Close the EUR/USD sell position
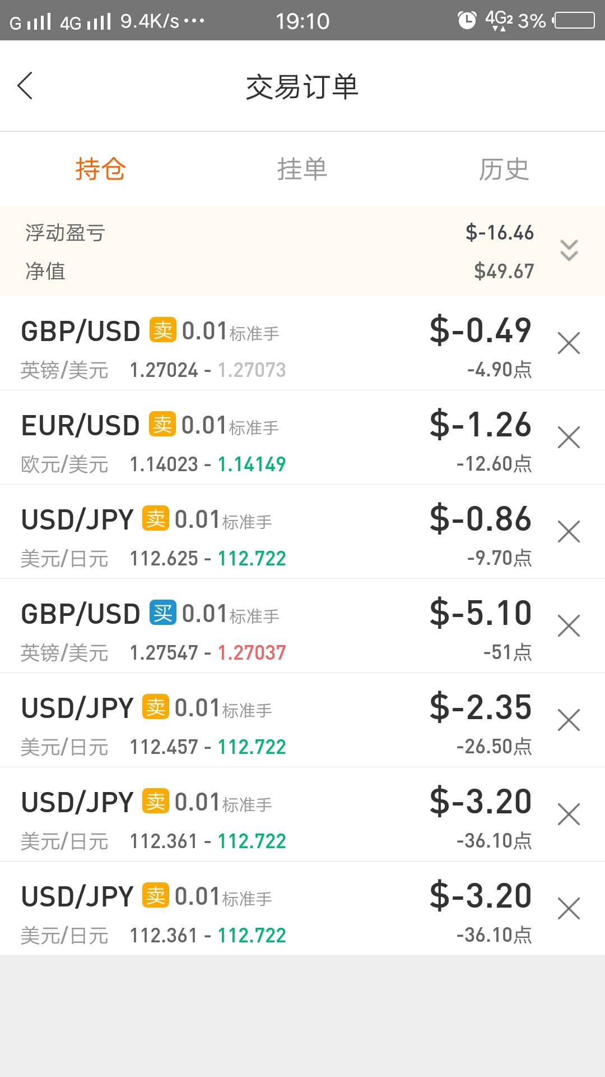605x1077 pixels. [x=569, y=438]
